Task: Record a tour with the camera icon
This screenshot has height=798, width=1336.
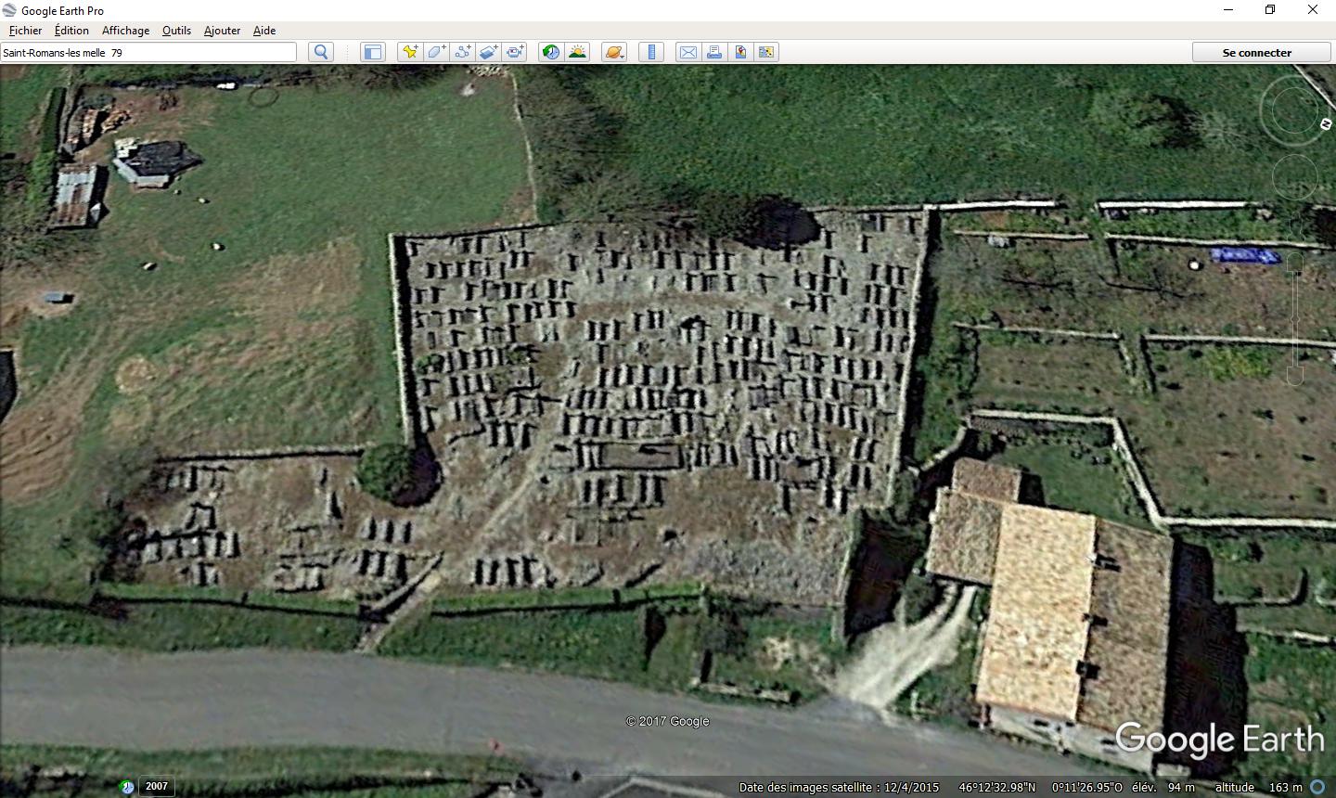Action: point(515,52)
